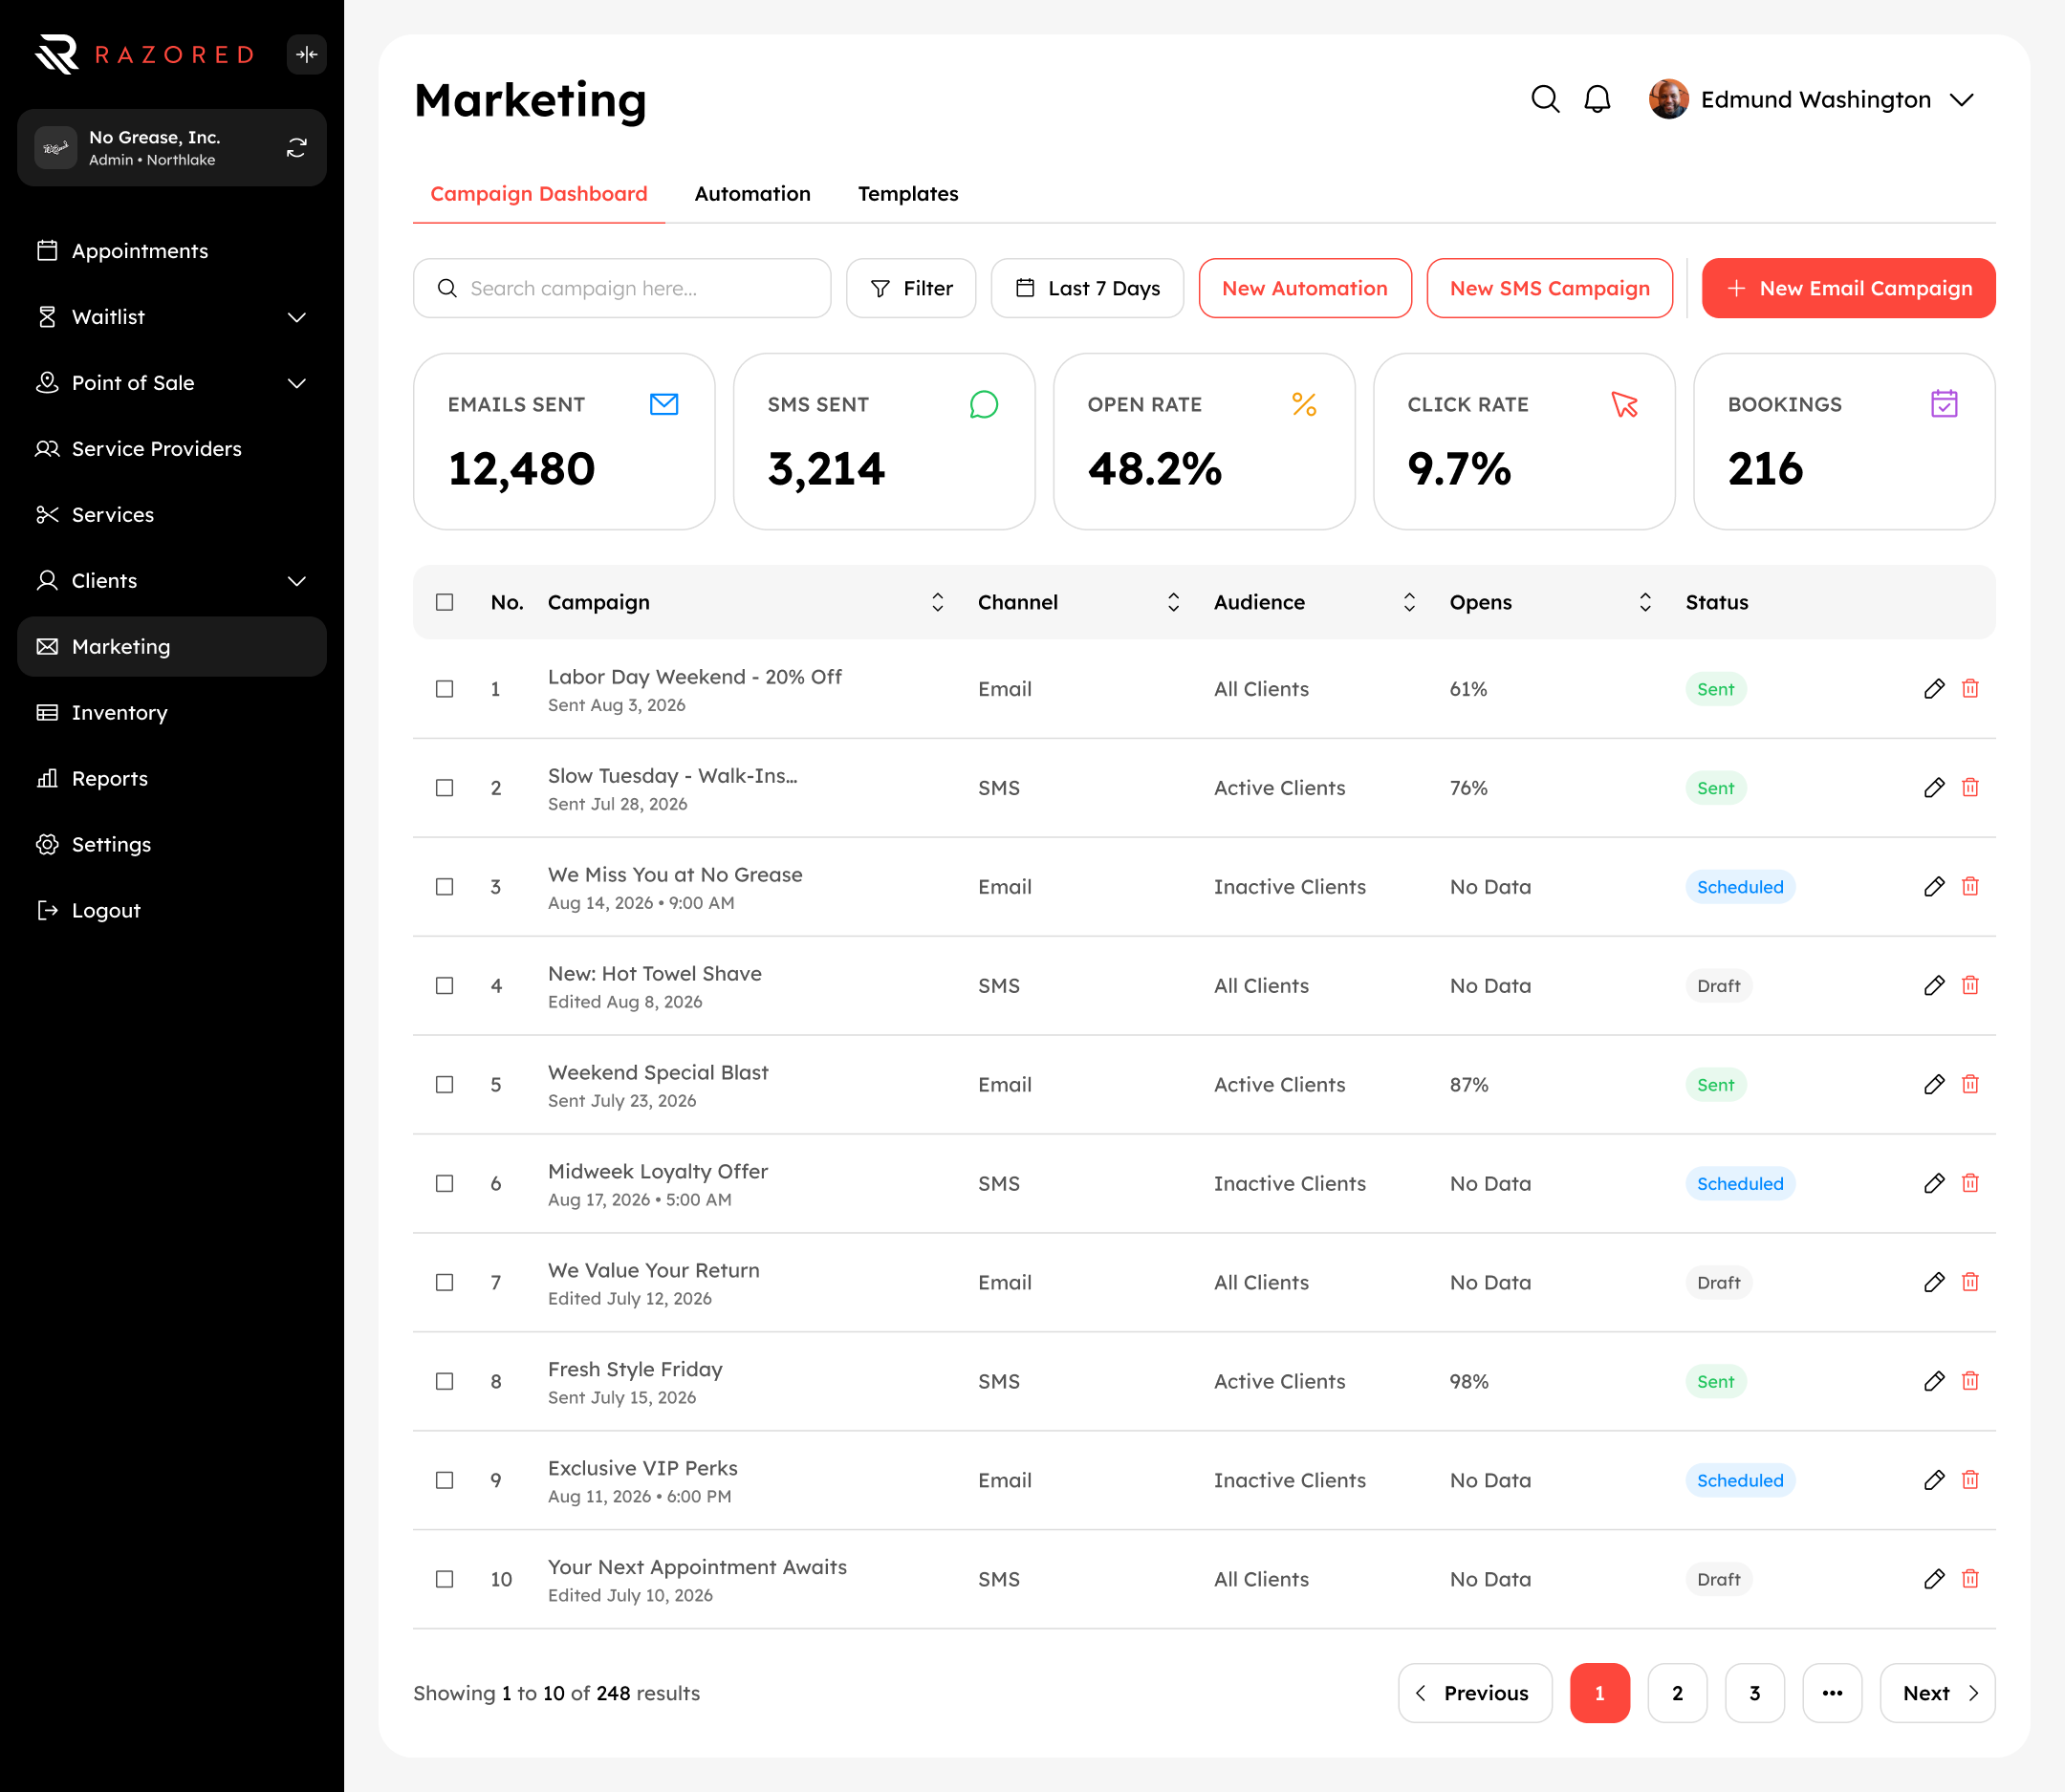Image resolution: width=2065 pixels, height=1792 pixels.
Task: Delete the Slow Tuesday campaign
Action: [x=1970, y=787]
